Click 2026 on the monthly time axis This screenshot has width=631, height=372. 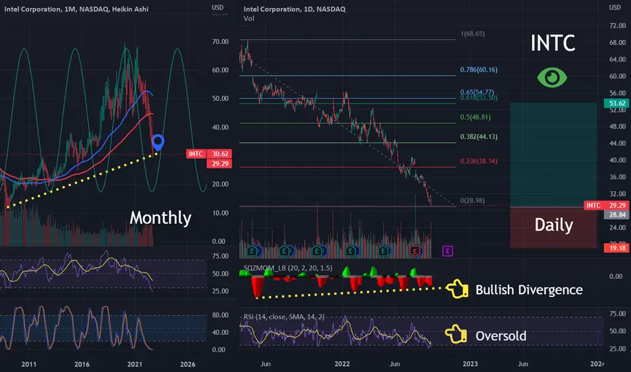point(188,365)
